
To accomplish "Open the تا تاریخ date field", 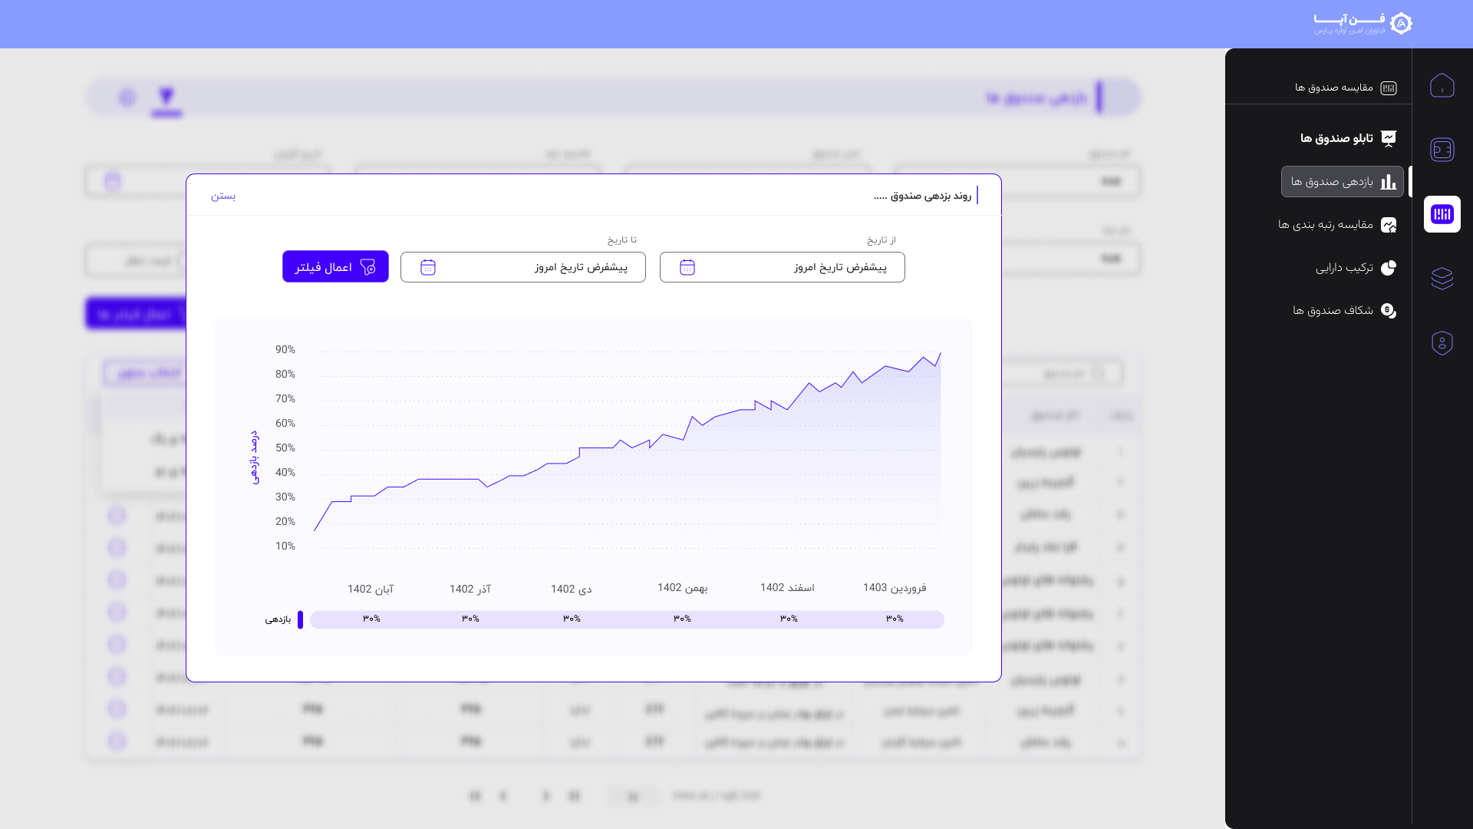I will click(x=522, y=267).
